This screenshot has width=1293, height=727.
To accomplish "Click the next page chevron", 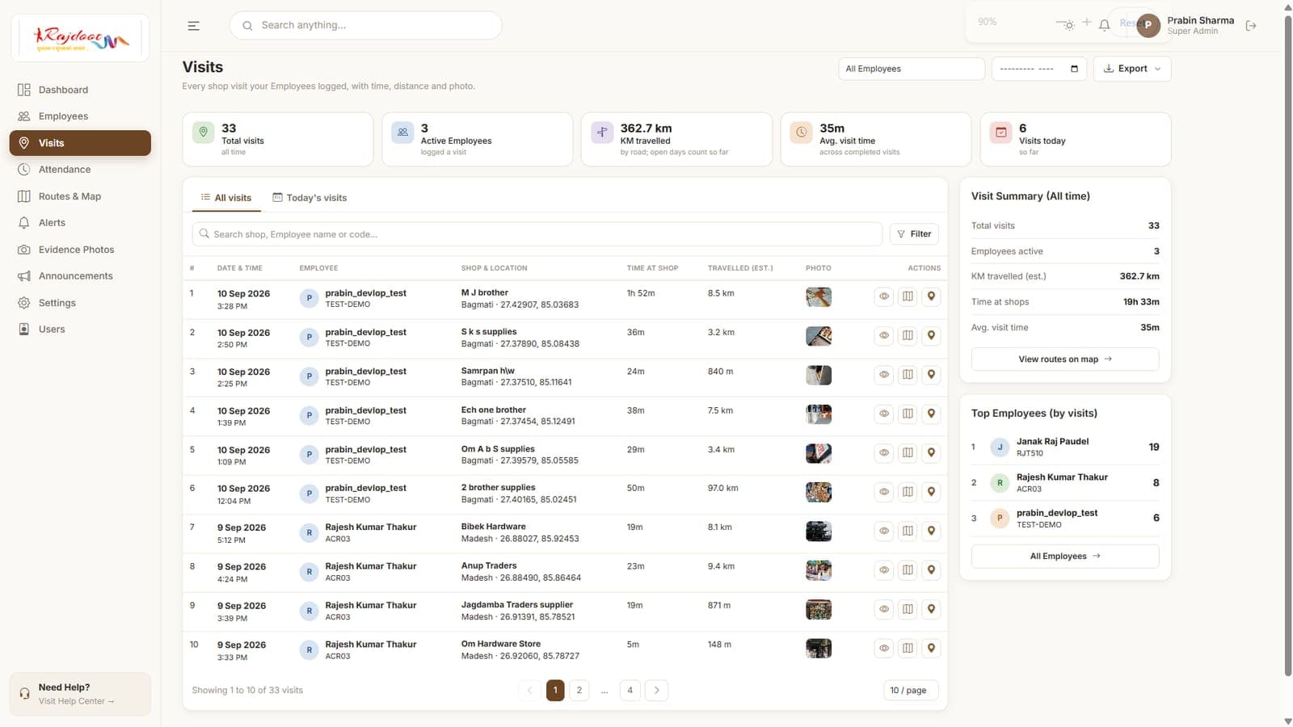I will pos(656,691).
